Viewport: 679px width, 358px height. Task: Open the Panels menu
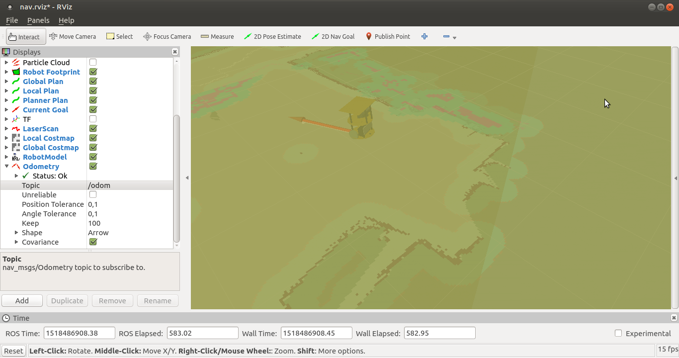38,20
